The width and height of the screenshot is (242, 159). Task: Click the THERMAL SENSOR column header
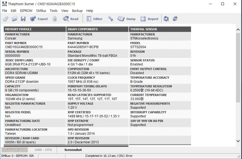[160, 29]
